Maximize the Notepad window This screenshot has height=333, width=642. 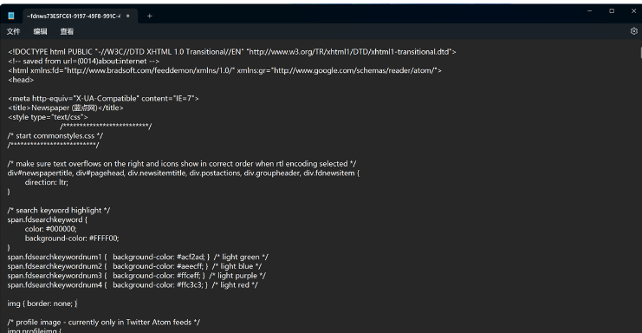612,11
